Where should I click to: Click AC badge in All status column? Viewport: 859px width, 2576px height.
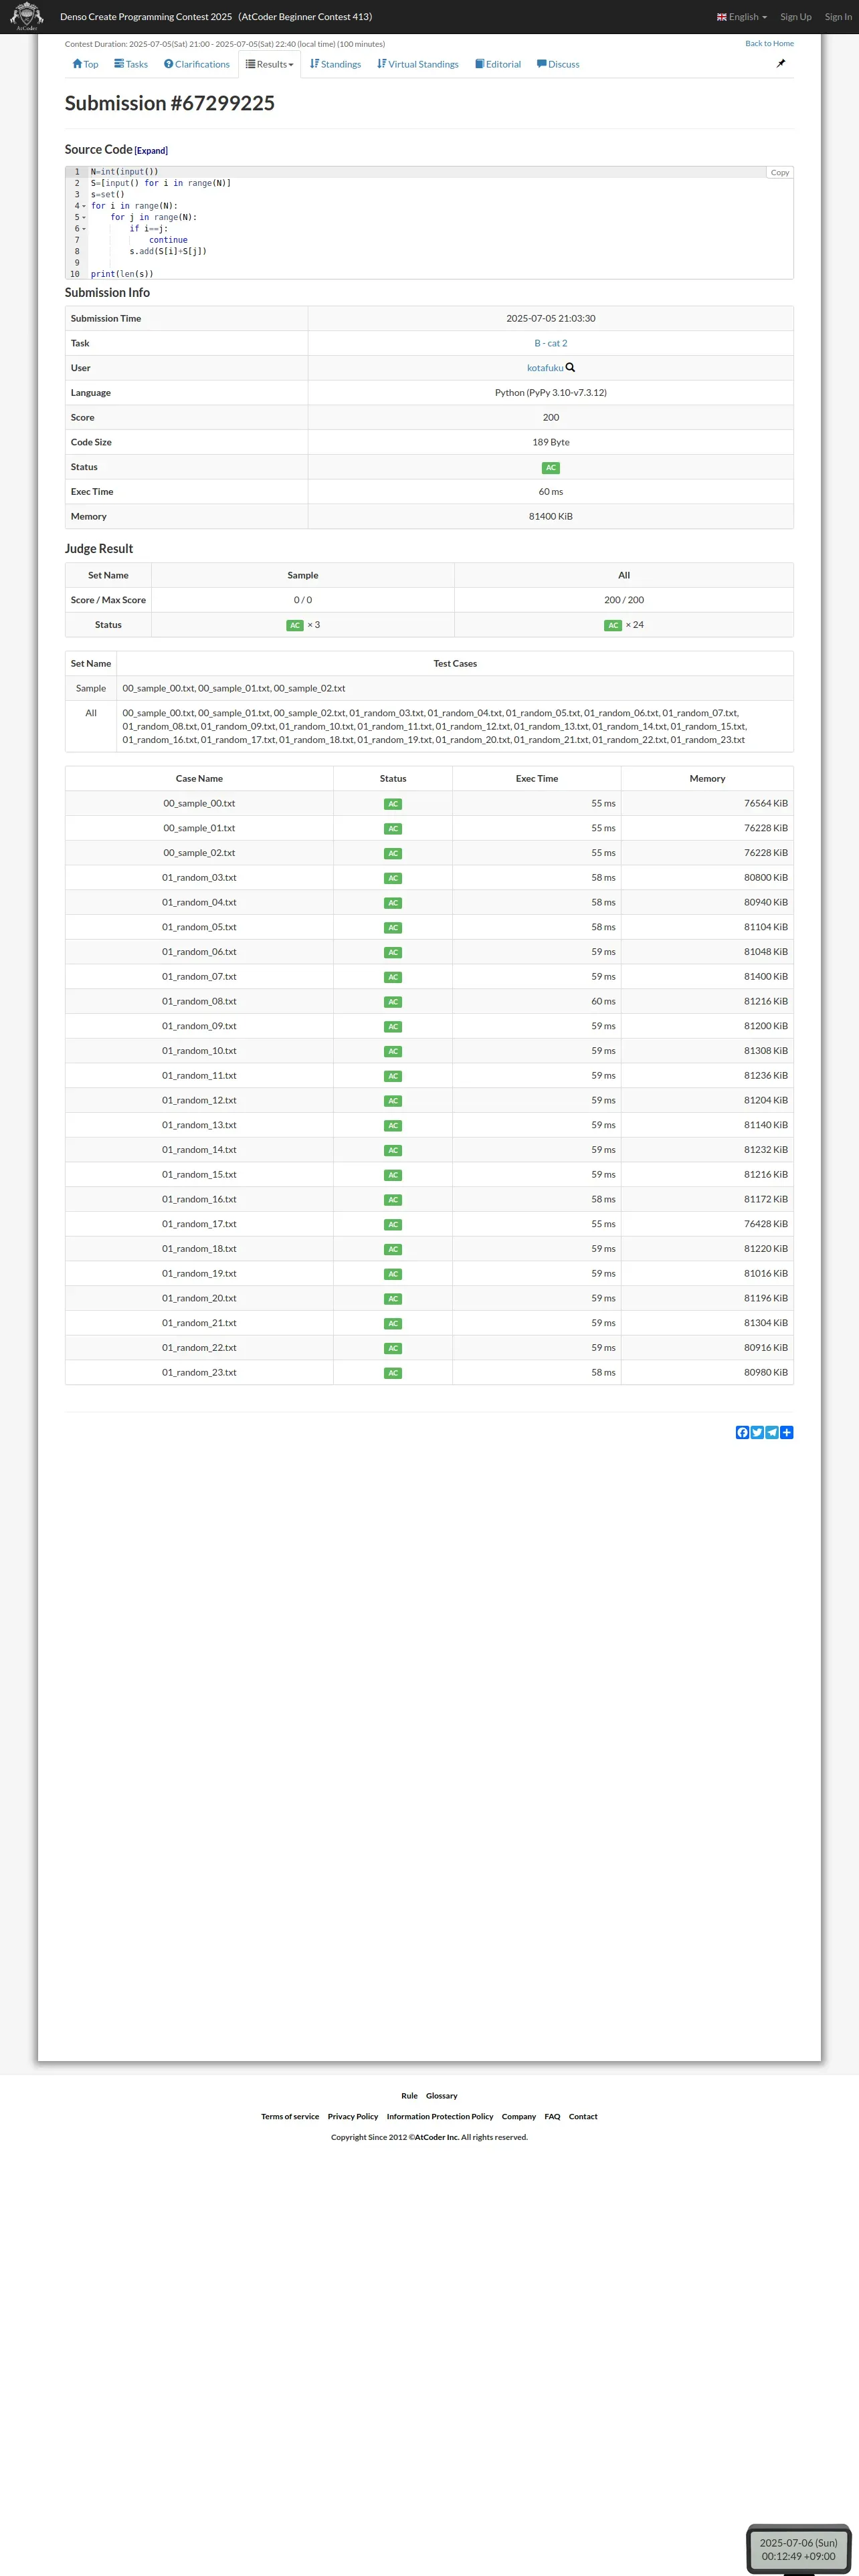(613, 625)
